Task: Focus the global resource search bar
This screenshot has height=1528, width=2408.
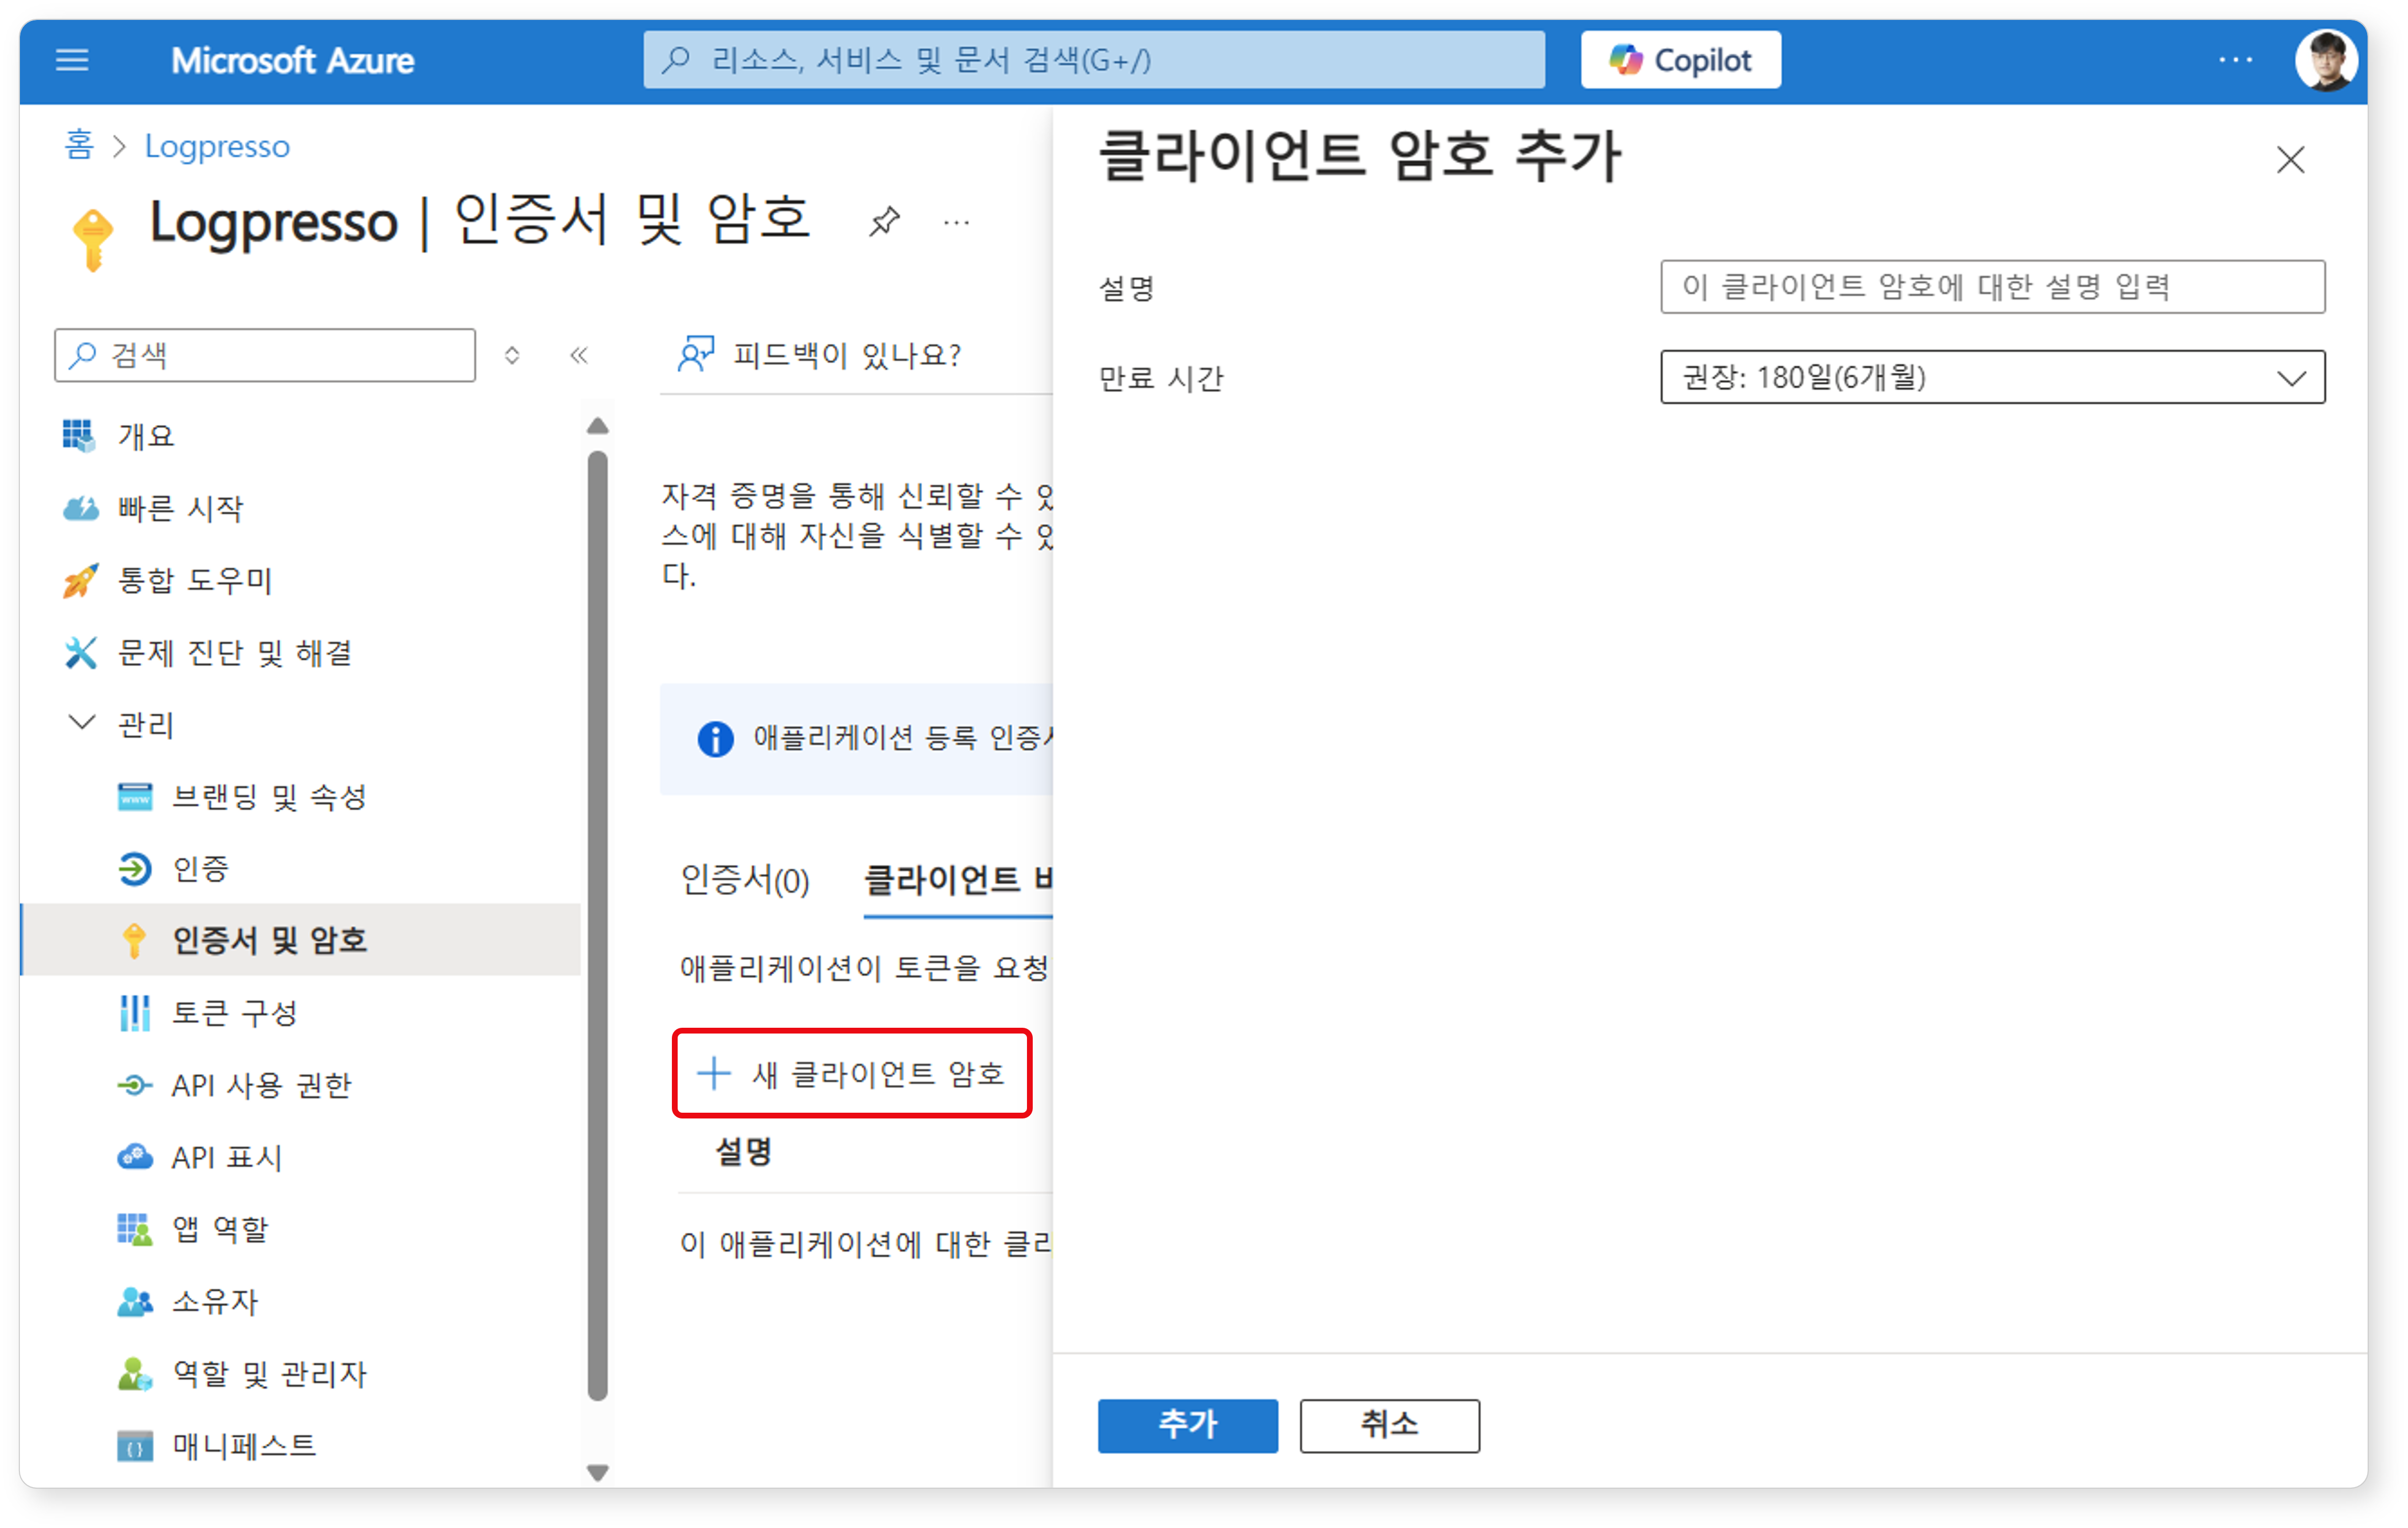Action: pyautogui.click(x=1094, y=60)
